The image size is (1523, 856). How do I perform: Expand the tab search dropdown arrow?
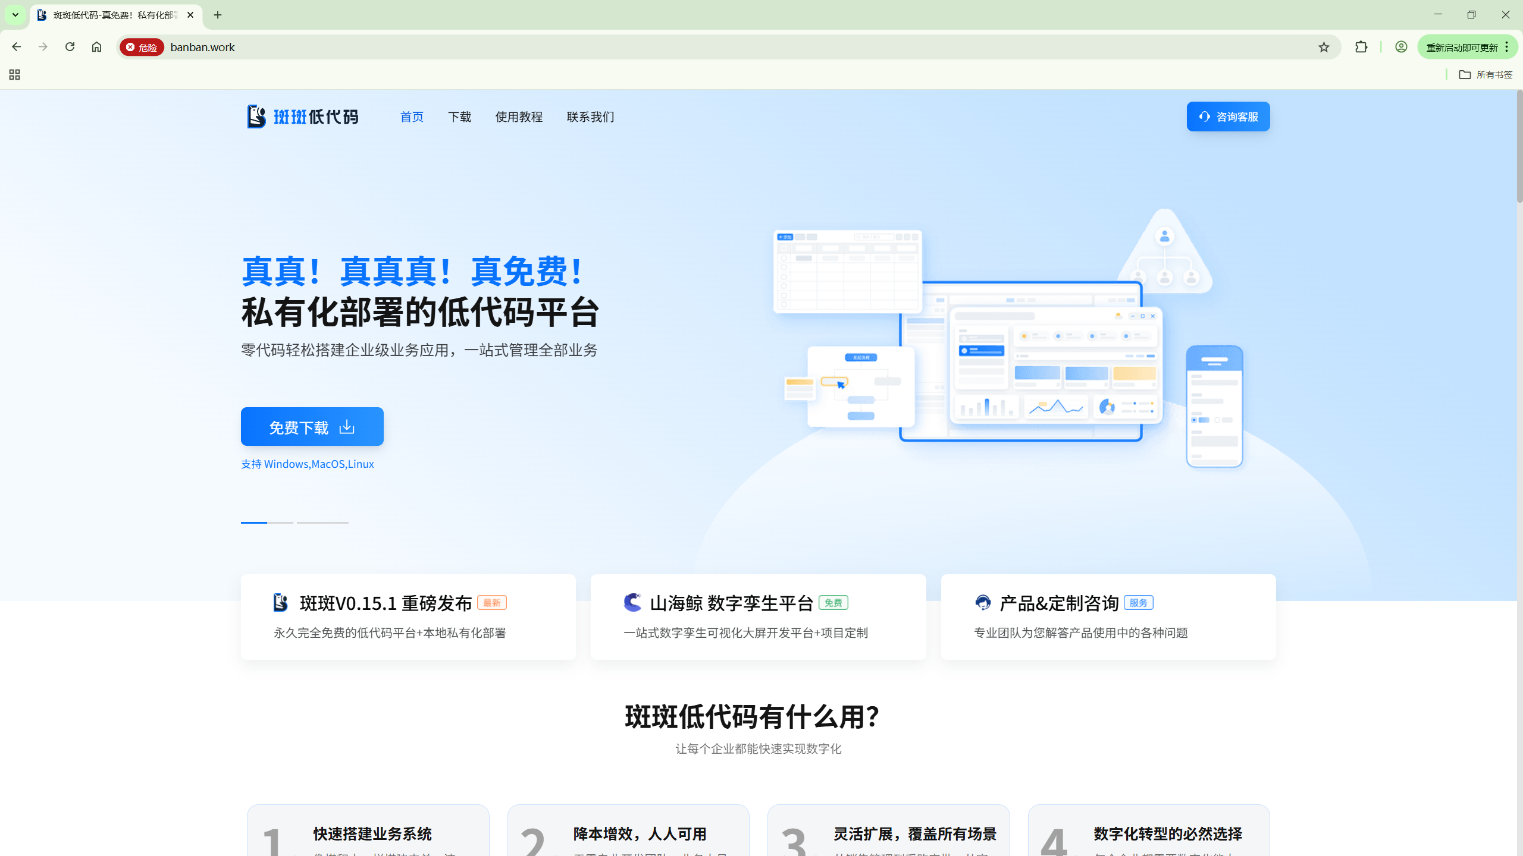[15, 15]
